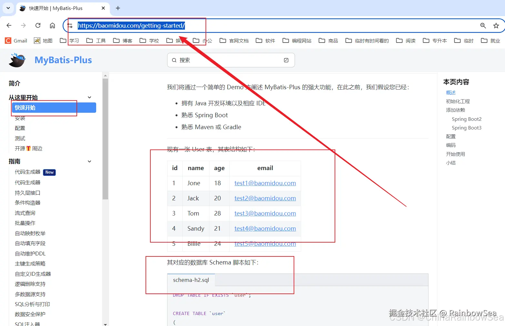Screen dimensions: 505x326
Task: Go forward to the next page
Action: tap(23, 25)
